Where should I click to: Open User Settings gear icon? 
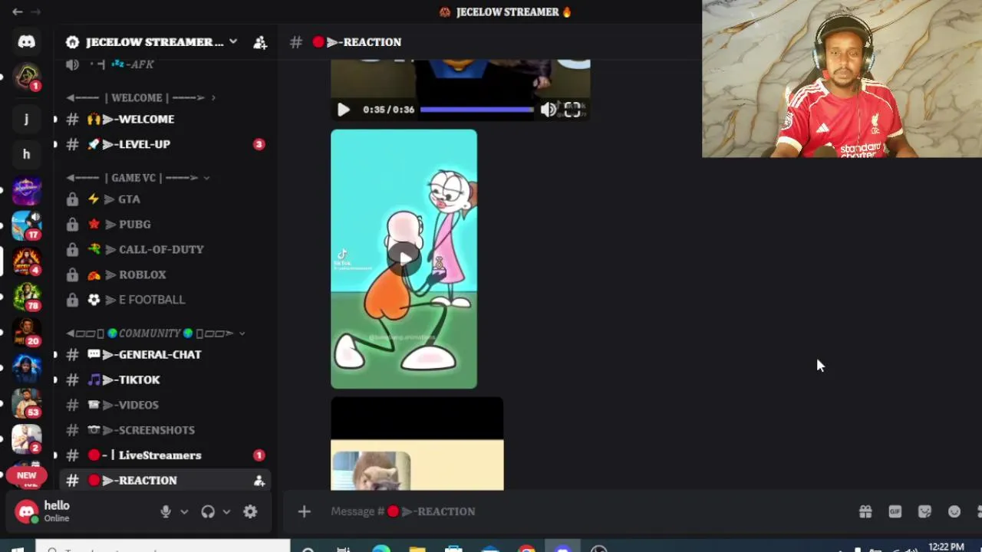point(250,511)
